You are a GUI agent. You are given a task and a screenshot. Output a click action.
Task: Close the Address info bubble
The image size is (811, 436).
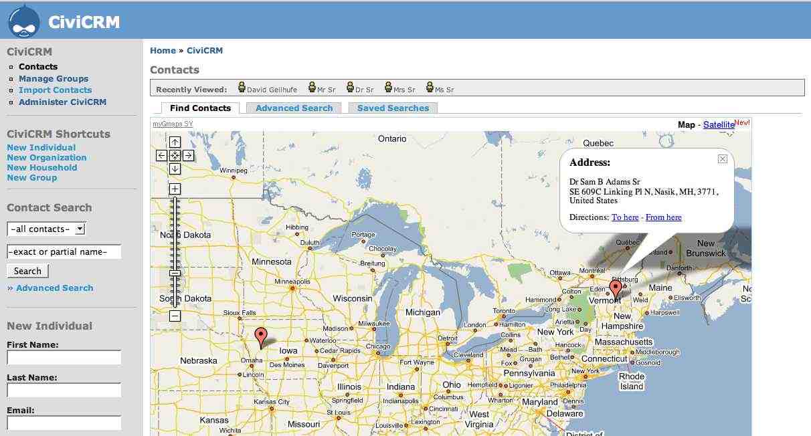[723, 158]
